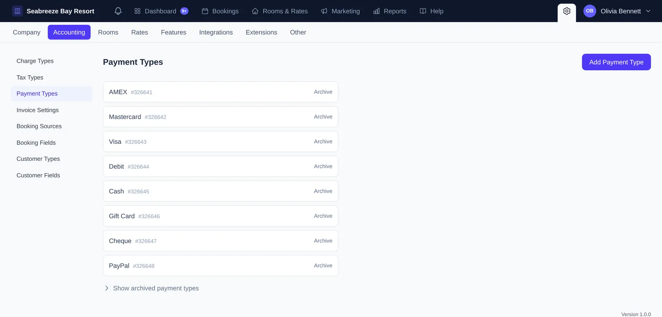Click the PayPal payment type name
This screenshot has height=317, width=662.
click(x=119, y=265)
